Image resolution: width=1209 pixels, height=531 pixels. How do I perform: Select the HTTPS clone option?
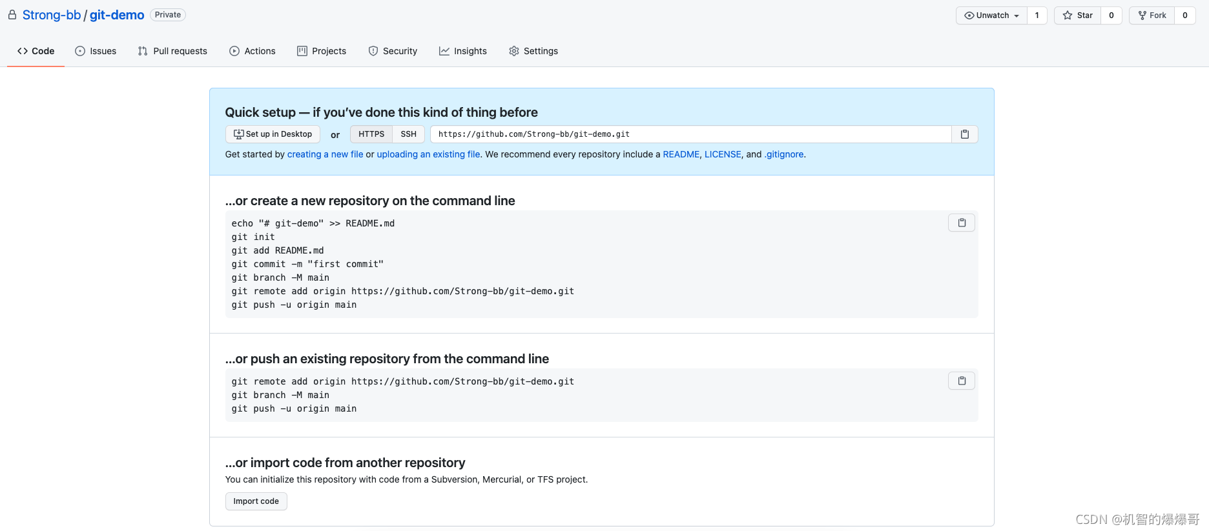click(x=371, y=134)
